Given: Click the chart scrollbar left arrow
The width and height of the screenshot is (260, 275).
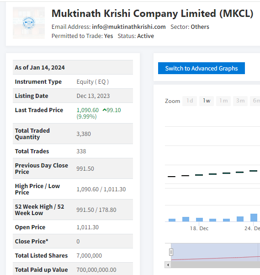Looking at the screenshot, I should click(168, 265).
